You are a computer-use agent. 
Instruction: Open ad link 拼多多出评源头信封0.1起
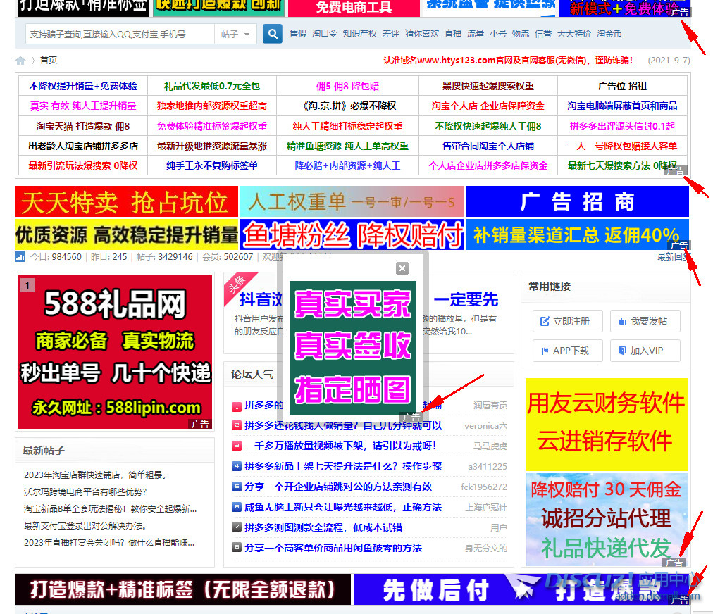(622, 126)
